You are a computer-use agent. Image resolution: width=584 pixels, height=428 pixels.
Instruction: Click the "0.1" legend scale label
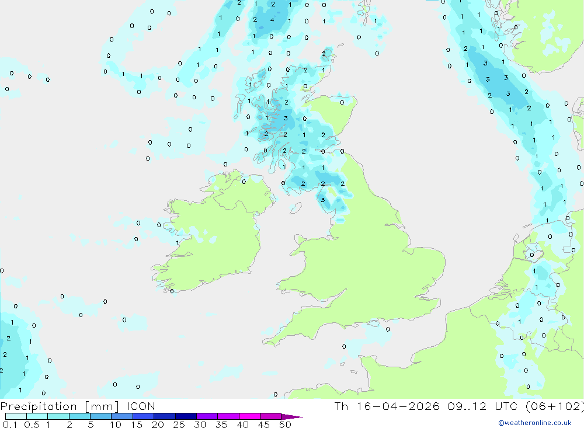tap(10, 424)
